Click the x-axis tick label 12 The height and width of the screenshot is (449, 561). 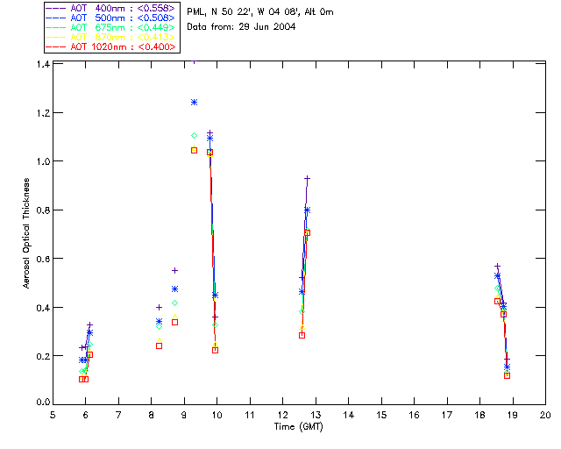(x=282, y=415)
